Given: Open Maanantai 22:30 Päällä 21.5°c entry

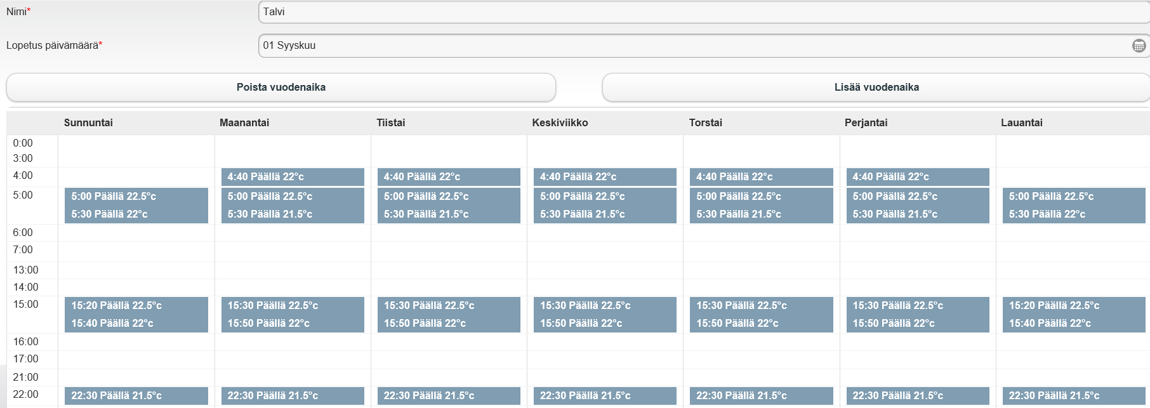Looking at the screenshot, I should click(293, 396).
